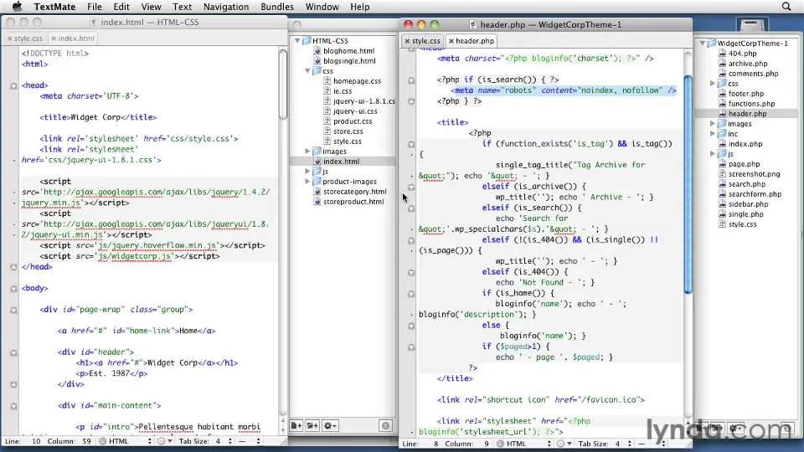Open the File menu
The width and height of the screenshot is (804, 452).
pos(95,7)
